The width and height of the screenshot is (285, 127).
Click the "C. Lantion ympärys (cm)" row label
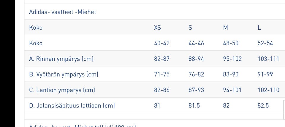pyautogui.click(x=62, y=90)
